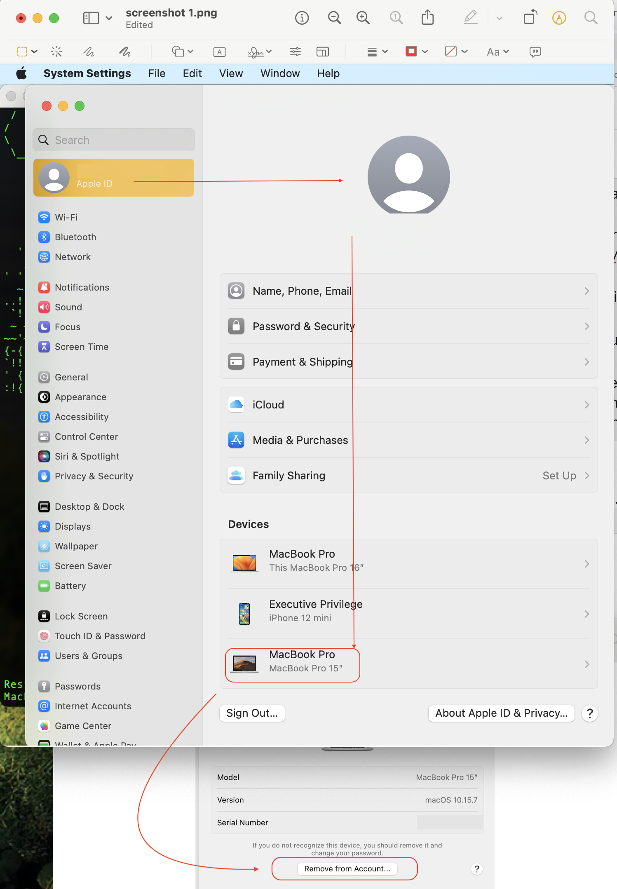Click the Adjust Size tool icon
The height and width of the screenshot is (889, 617).
coord(322,52)
